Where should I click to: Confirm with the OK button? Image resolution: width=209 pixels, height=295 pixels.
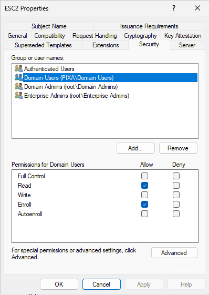pos(59,284)
